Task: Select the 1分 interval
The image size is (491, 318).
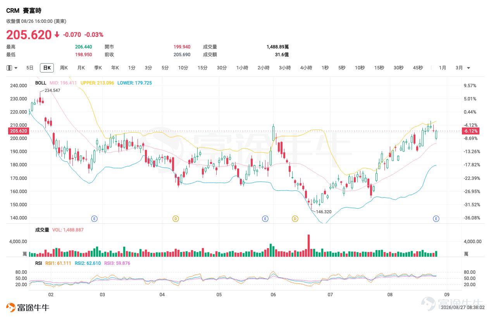Action: pyautogui.click(x=132, y=68)
